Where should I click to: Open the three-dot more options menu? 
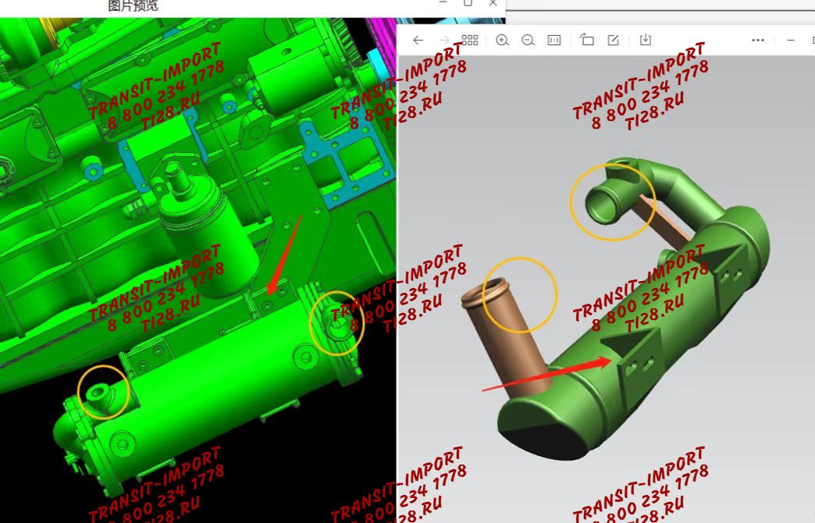click(757, 40)
